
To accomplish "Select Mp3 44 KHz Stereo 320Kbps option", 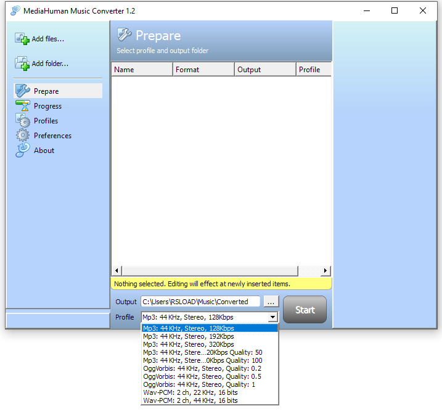I will point(210,344).
